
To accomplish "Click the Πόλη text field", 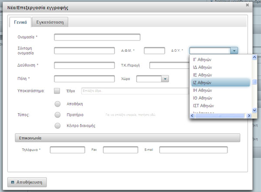I will (x=84, y=79).
